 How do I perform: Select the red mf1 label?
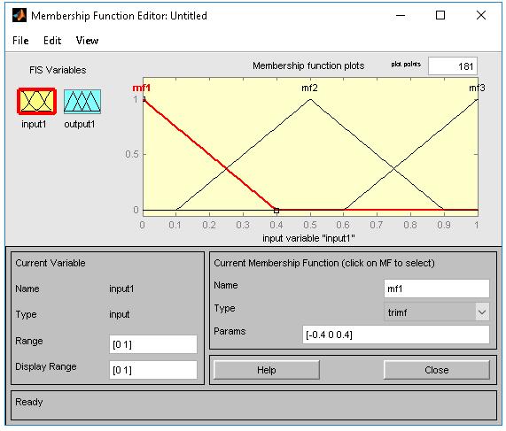(x=142, y=88)
